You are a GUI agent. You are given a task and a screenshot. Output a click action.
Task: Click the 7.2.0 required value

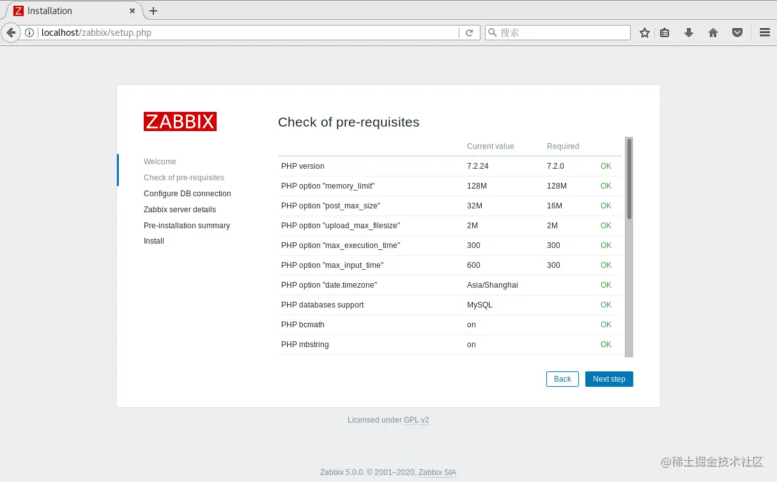point(556,166)
